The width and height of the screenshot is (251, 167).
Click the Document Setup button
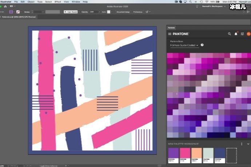click(x=123, y=12)
